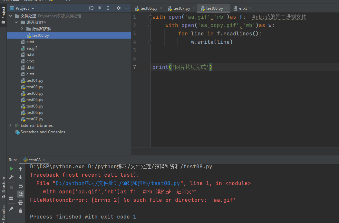Screen dimensions: 339x223
Task: Select a.txt in project tree
Action: (30, 42)
